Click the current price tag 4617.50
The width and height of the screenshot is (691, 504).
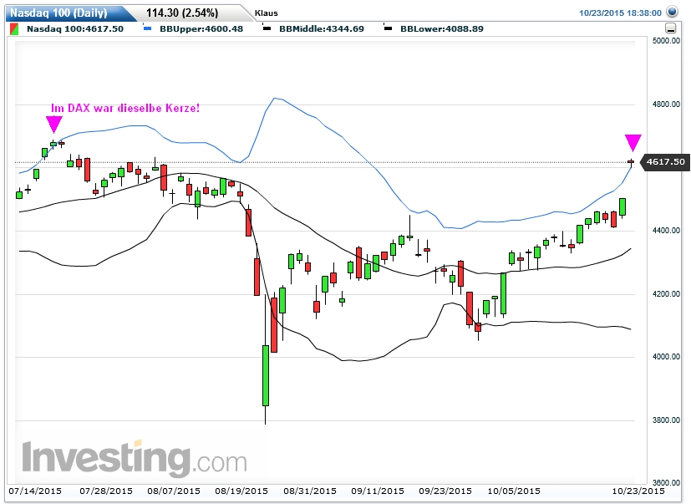tap(664, 162)
